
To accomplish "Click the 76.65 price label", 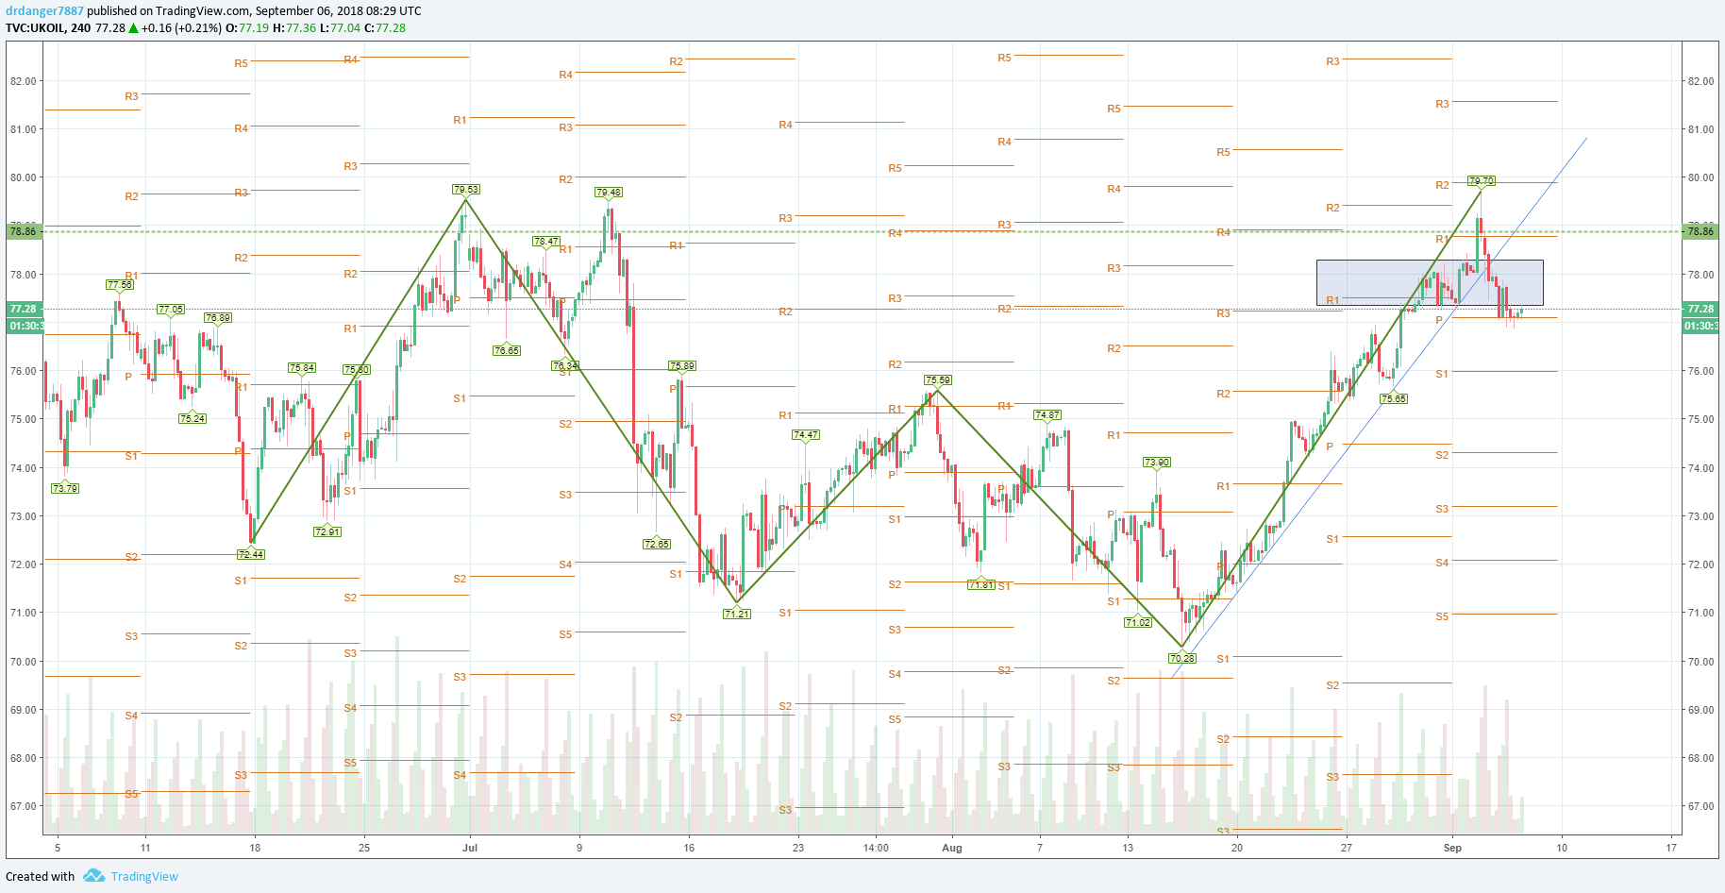I will click(x=507, y=350).
